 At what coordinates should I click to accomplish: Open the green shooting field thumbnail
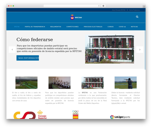pyautogui.click(x=26, y=83)
